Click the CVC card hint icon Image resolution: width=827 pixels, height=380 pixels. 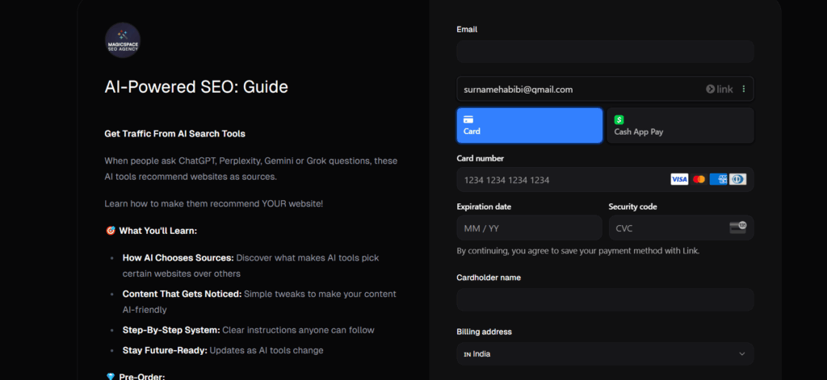click(737, 228)
